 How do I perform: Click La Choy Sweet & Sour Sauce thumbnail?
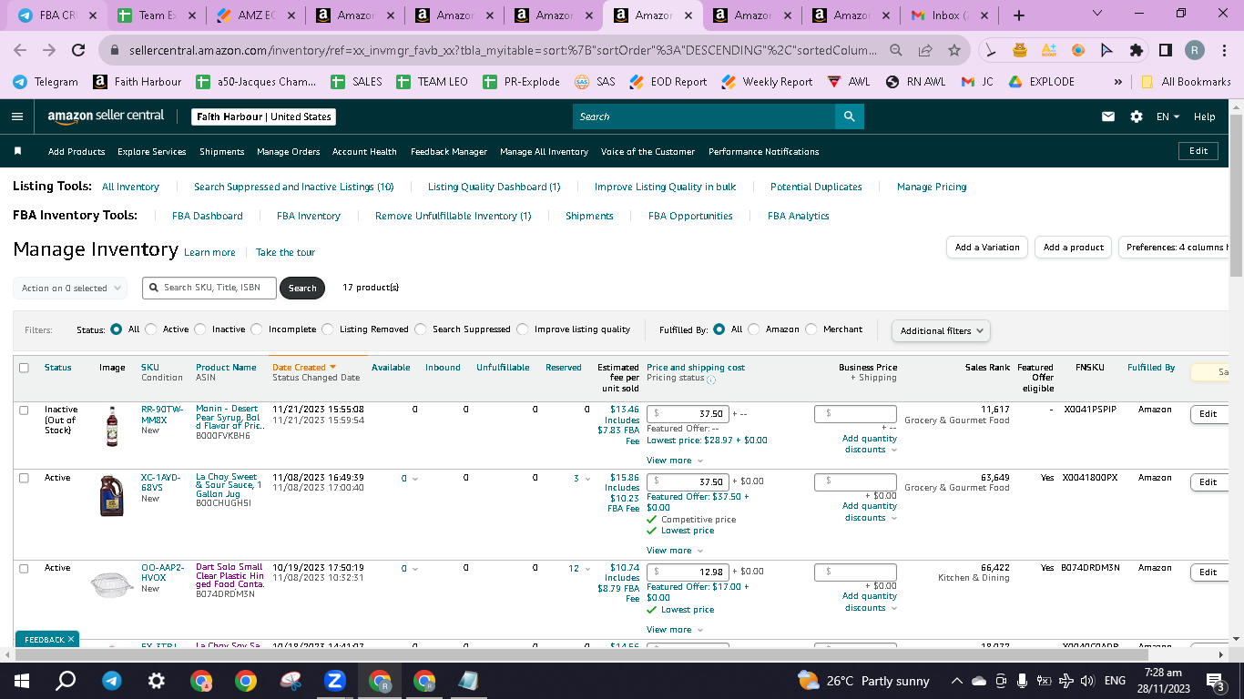[112, 495]
